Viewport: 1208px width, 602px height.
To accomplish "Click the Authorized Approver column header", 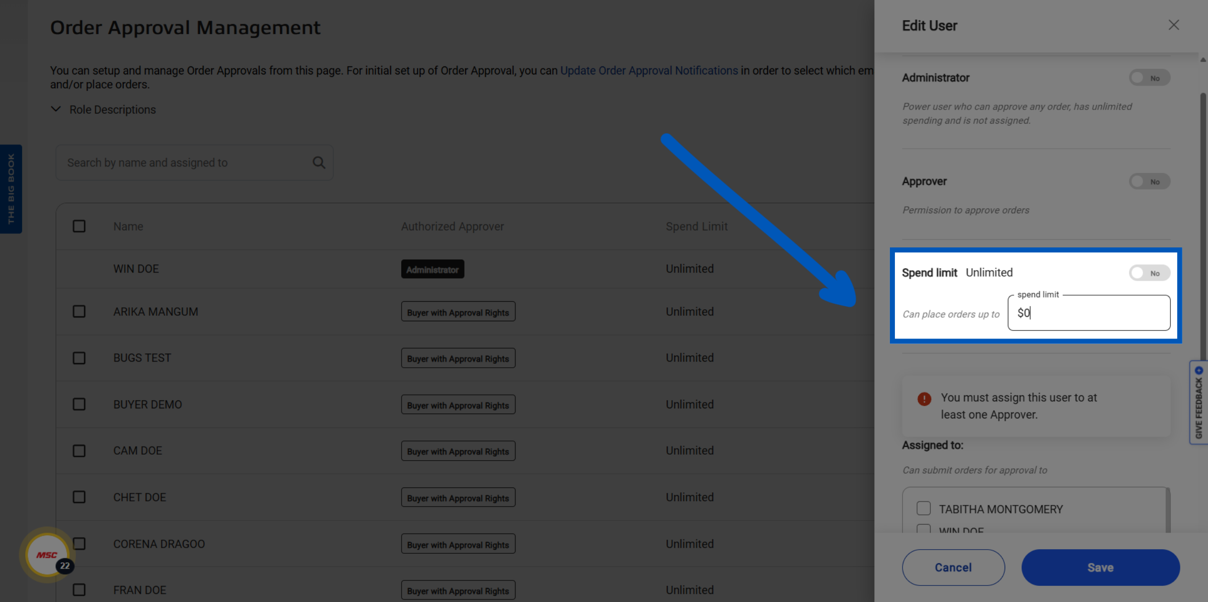I will [x=452, y=226].
